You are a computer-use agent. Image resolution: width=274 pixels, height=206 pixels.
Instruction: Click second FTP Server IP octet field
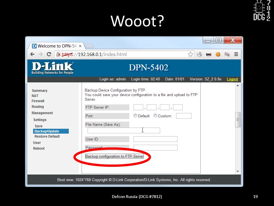point(152,107)
